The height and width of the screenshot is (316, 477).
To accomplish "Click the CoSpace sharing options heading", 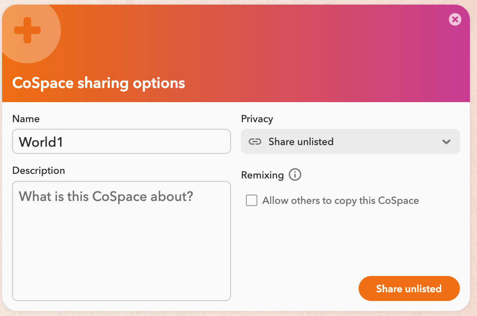I will coord(98,83).
